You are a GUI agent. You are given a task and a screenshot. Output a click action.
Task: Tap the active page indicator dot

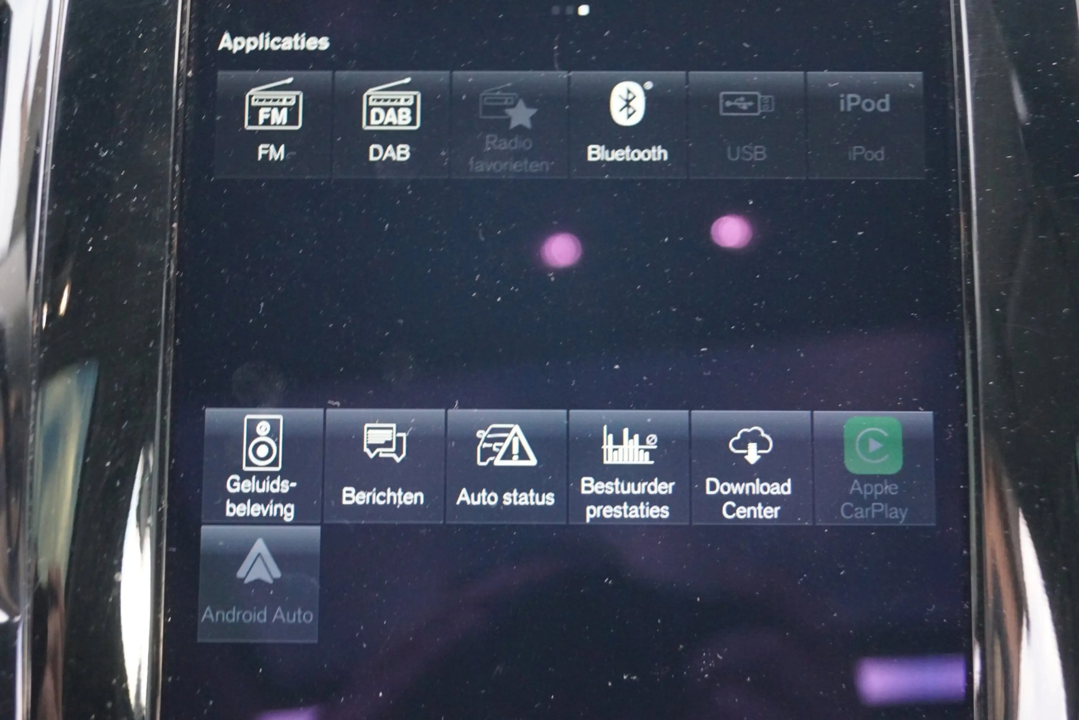(x=583, y=10)
